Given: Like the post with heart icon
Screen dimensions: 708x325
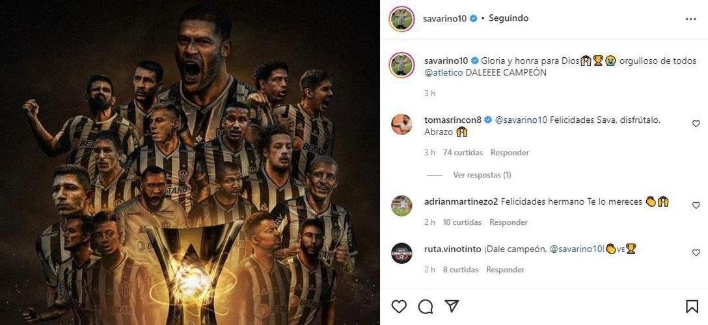Looking at the screenshot, I should (399, 306).
